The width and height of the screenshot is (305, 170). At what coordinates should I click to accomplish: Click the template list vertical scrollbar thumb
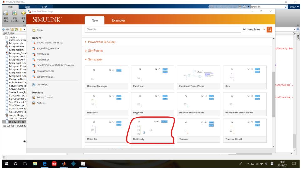point(274,94)
